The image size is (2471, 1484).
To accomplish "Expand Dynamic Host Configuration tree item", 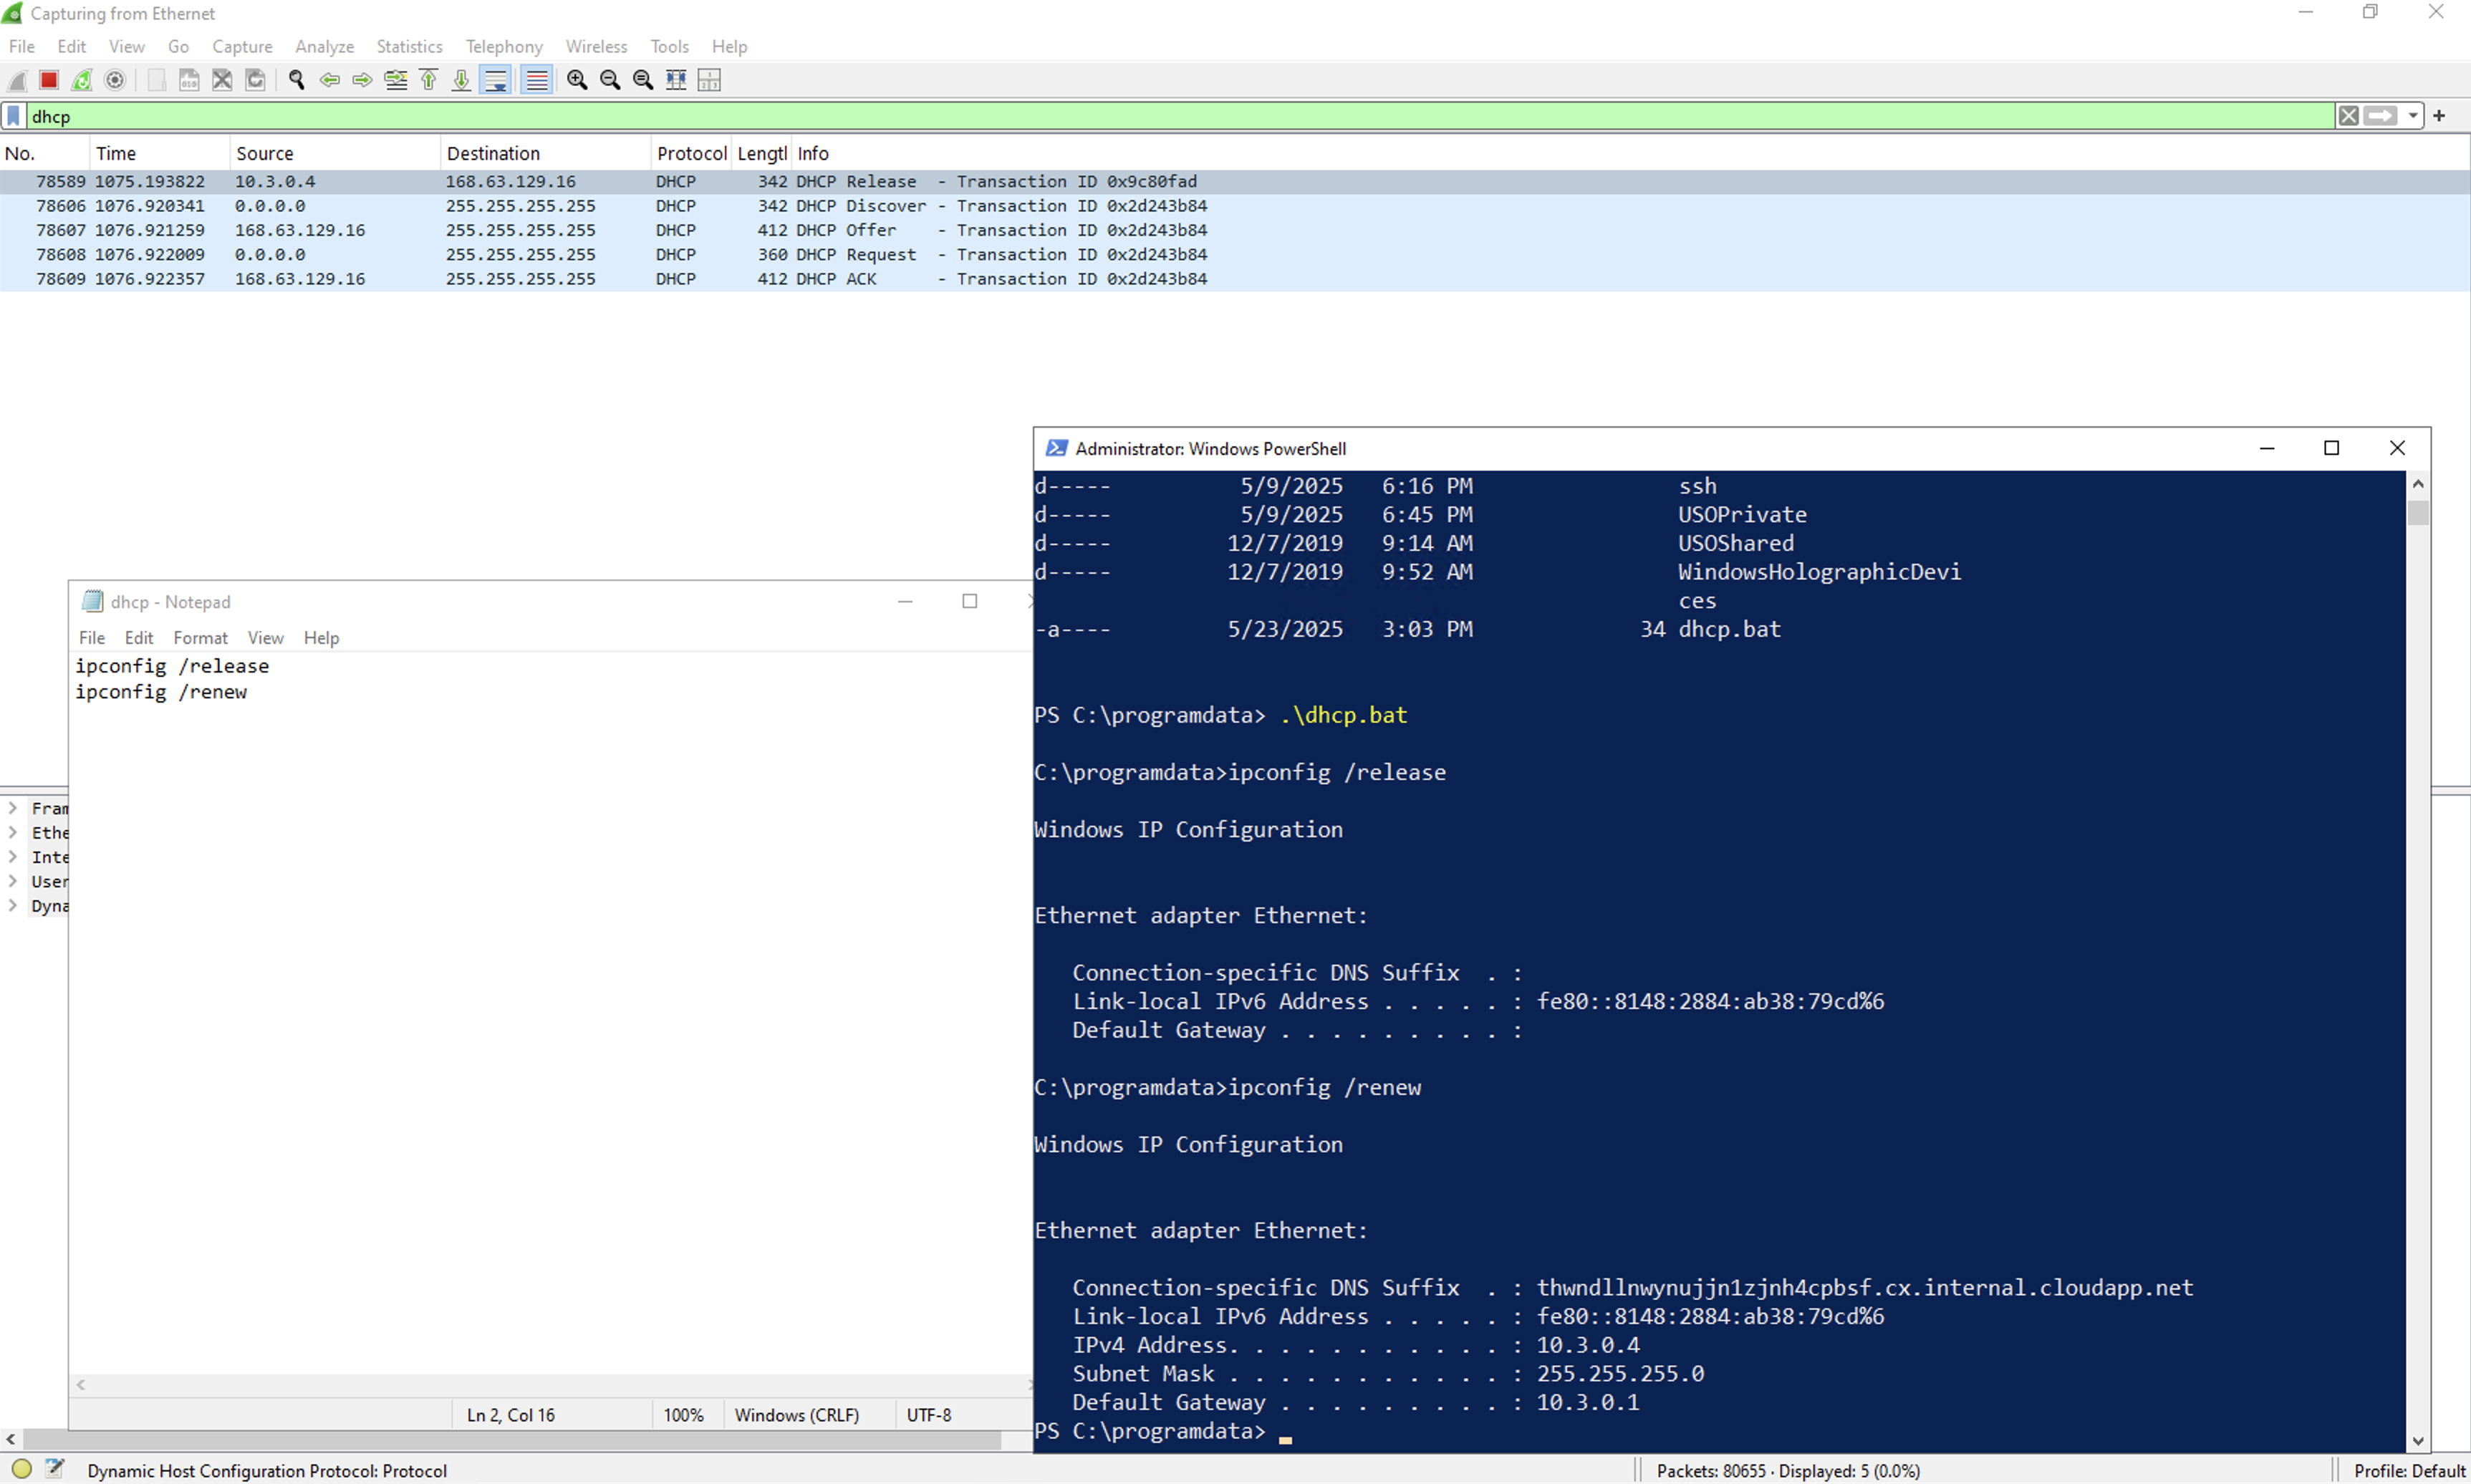I will point(13,905).
